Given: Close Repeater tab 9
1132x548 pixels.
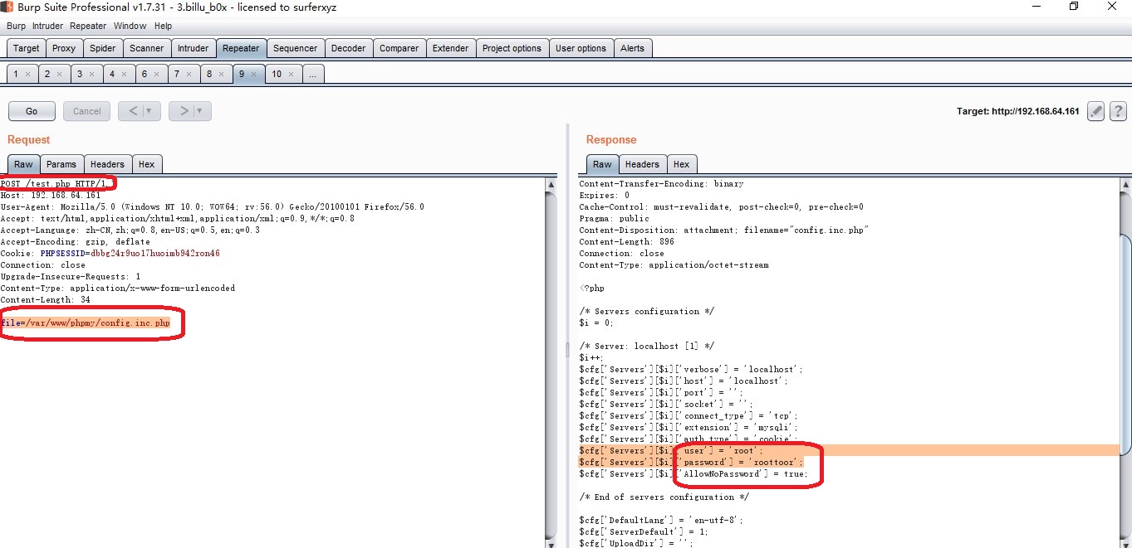Looking at the screenshot, I should (253, 74).
